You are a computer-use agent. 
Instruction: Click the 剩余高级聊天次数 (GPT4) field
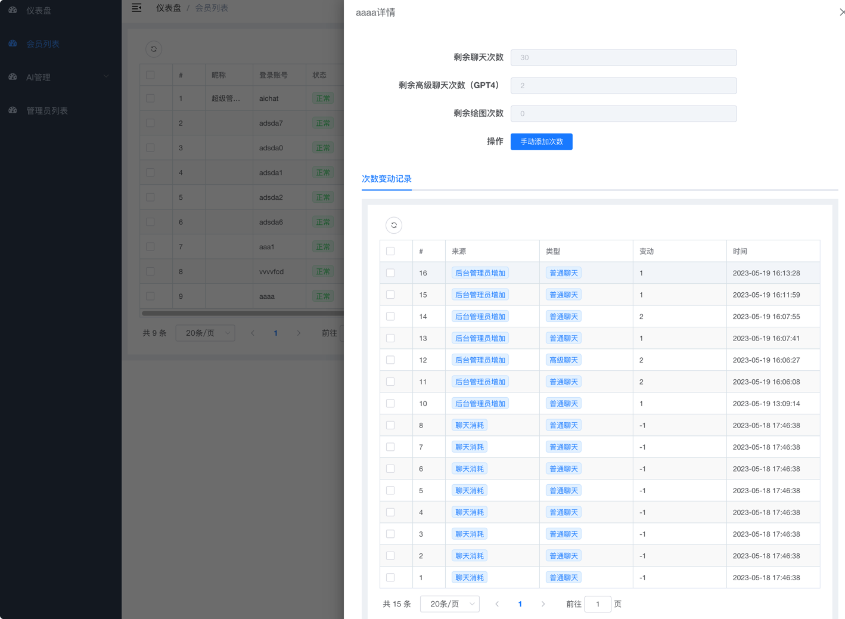coord(623,85)
